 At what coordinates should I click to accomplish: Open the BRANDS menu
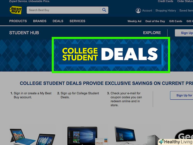pos(40,21)
